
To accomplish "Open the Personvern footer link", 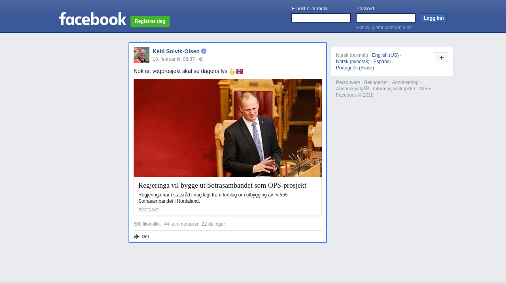I will [348, 82].
